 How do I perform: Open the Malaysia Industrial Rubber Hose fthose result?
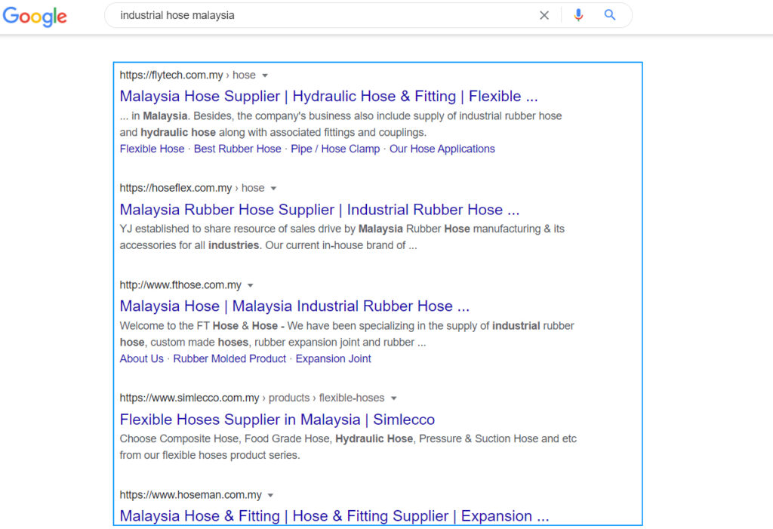click(294, 306)
